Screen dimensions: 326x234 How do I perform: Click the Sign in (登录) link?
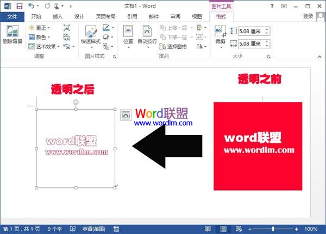coord(308,16)
